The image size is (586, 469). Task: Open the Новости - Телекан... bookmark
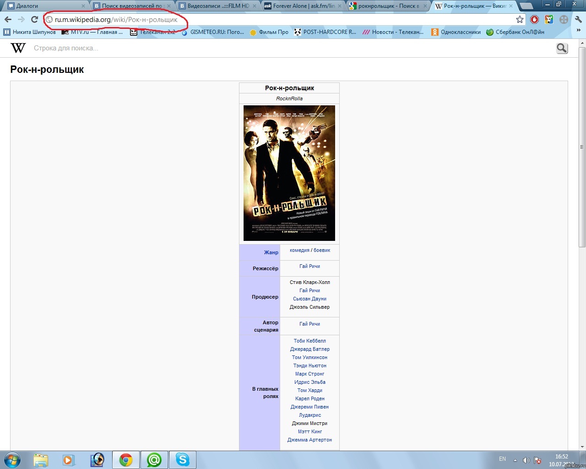tap(393, 32)
